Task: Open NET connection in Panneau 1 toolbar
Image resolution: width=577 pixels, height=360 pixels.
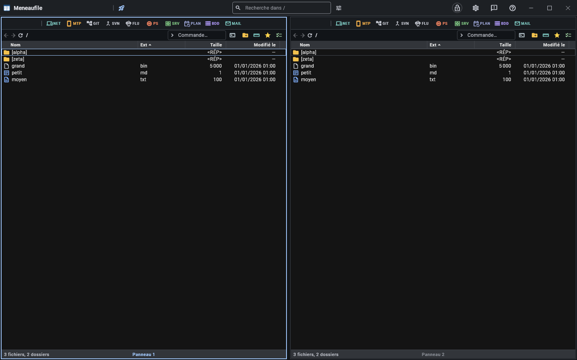Action: [x=54, y=24]
